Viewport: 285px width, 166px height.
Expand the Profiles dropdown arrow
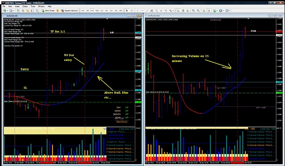coord(13,11)
